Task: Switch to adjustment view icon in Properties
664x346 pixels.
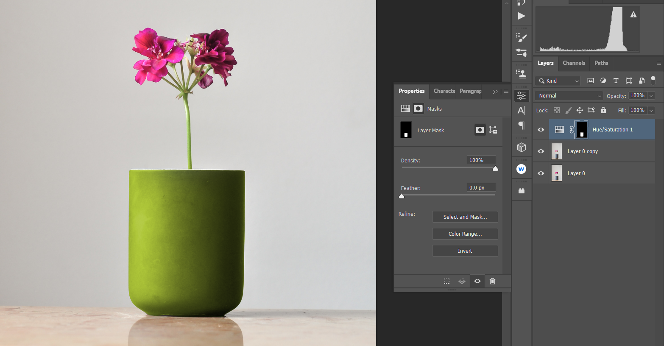Action: (405, 109)
